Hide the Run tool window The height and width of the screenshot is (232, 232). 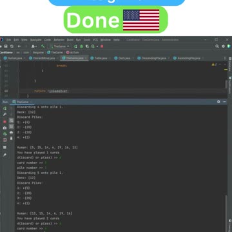coord(224,102)
